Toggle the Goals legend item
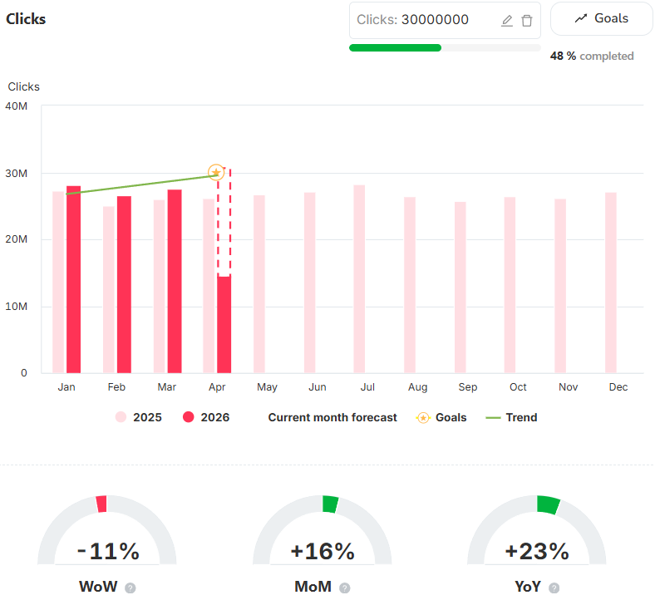The image size is (655, 600). 441,417
